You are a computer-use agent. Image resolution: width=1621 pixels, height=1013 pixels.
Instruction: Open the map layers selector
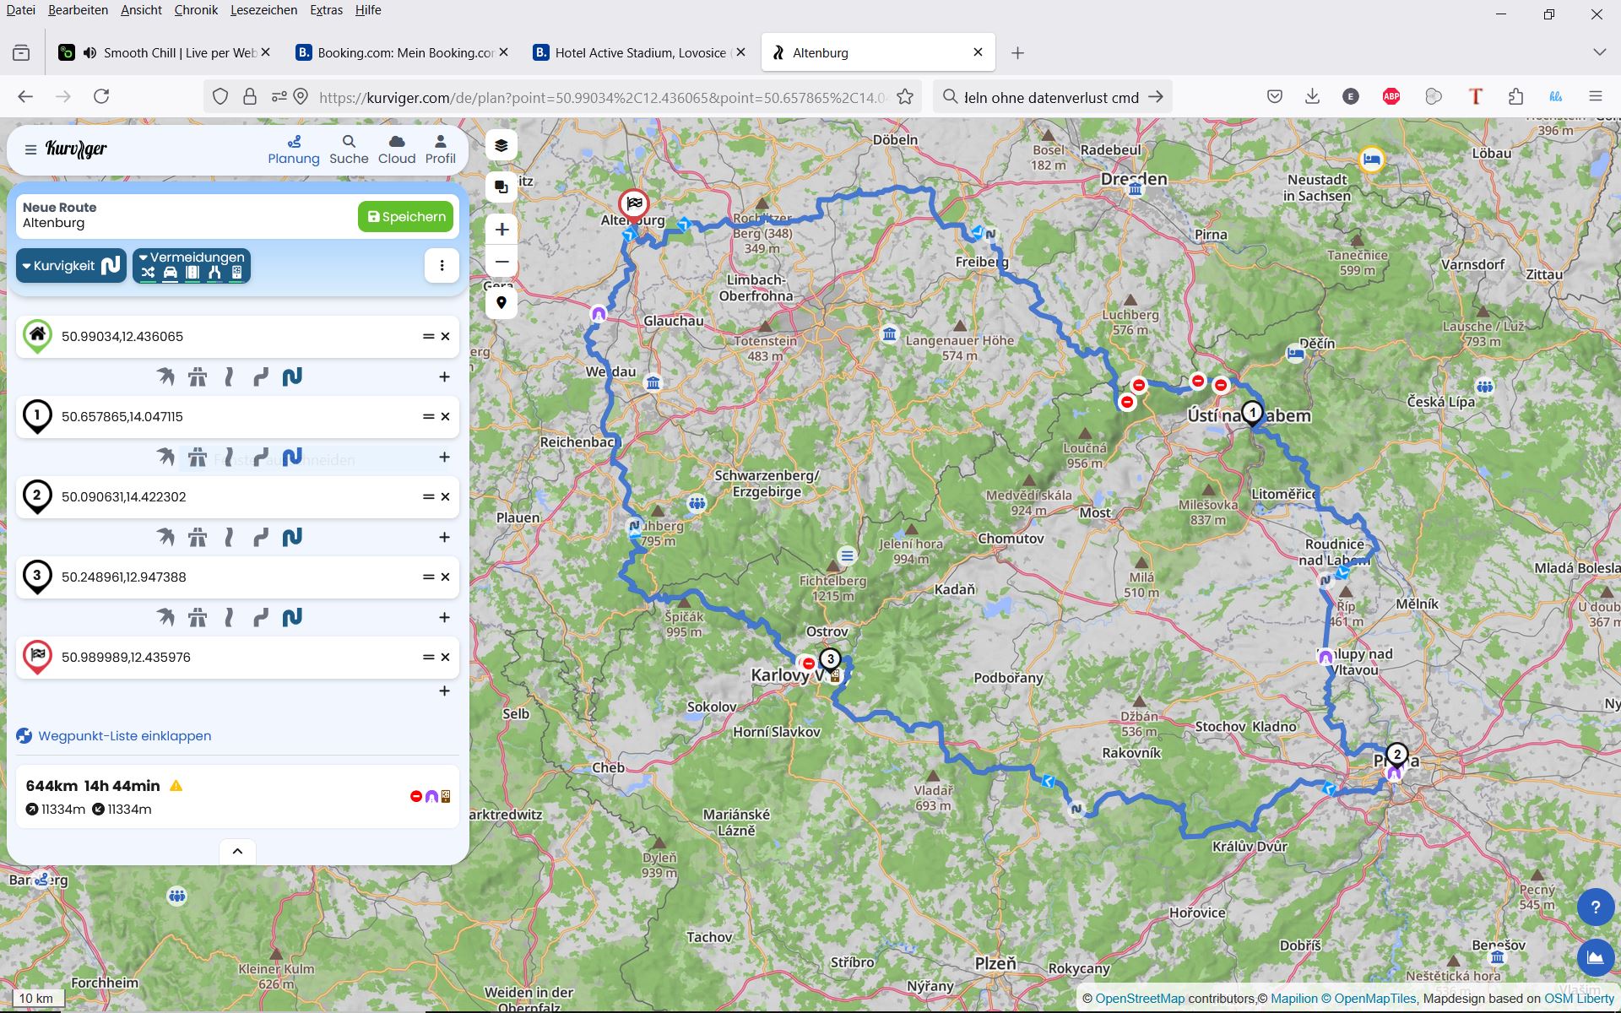click(501, 145)
